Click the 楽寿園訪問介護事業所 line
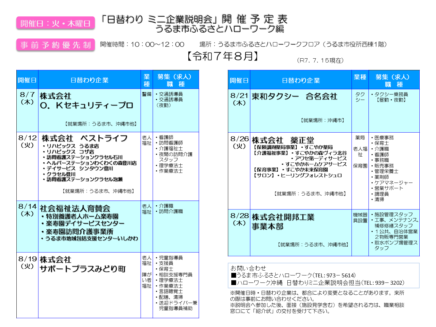This screenshot has width=436, height=327. click(77, 231)
